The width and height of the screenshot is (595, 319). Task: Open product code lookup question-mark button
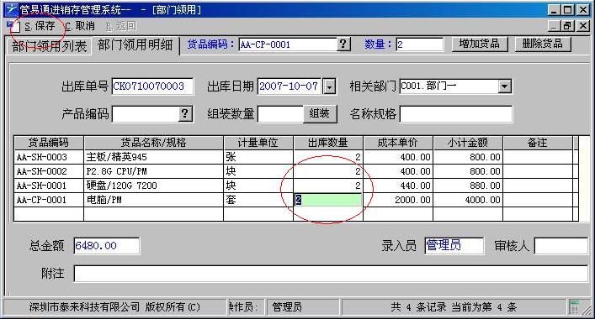(343, 44)
